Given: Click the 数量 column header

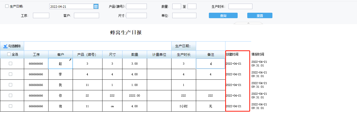Looking at the screenshot, I should coord(135,55).
